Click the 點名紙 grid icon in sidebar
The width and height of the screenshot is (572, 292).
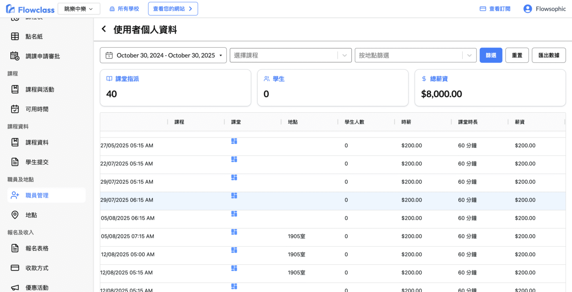(15, 37)
